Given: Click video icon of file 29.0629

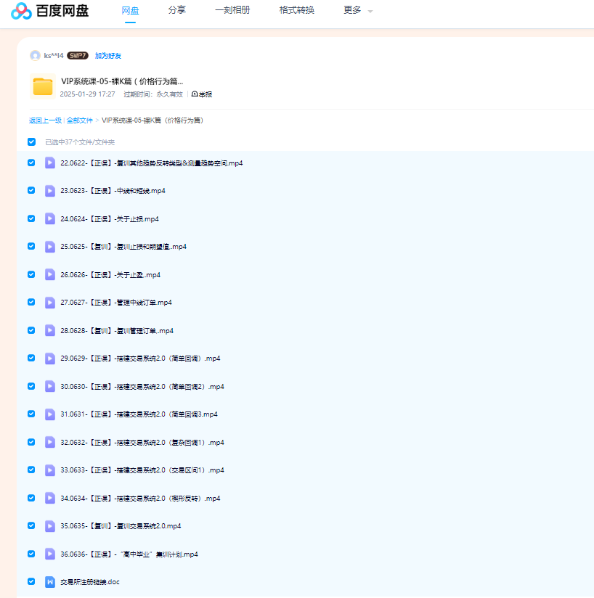Looking at the screenshot, I should coord(50,359).
